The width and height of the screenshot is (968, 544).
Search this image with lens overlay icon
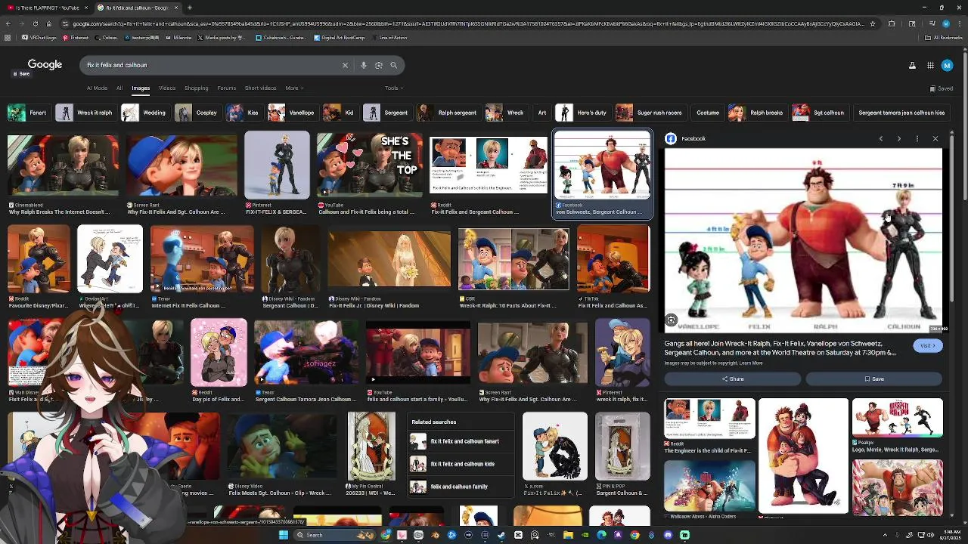point(671,320)
